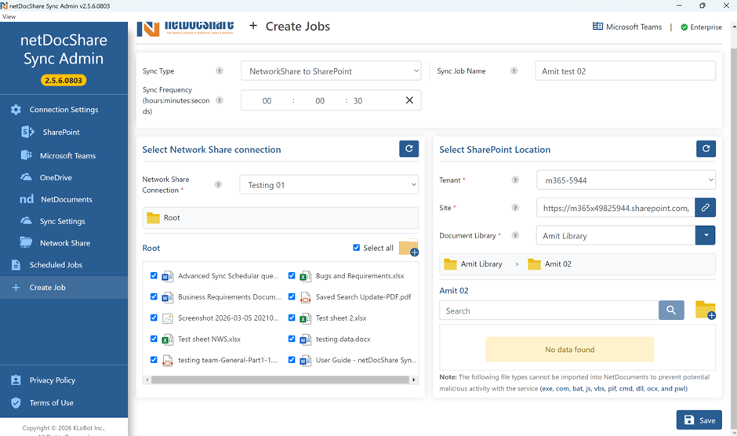Click horizontal scrollbar under file list
The height and width of the screenshot is (436, 737).
click(280, 380)
